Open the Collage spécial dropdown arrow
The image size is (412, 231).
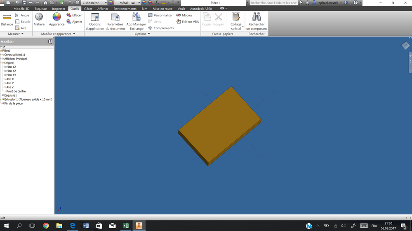pos(243,26)
